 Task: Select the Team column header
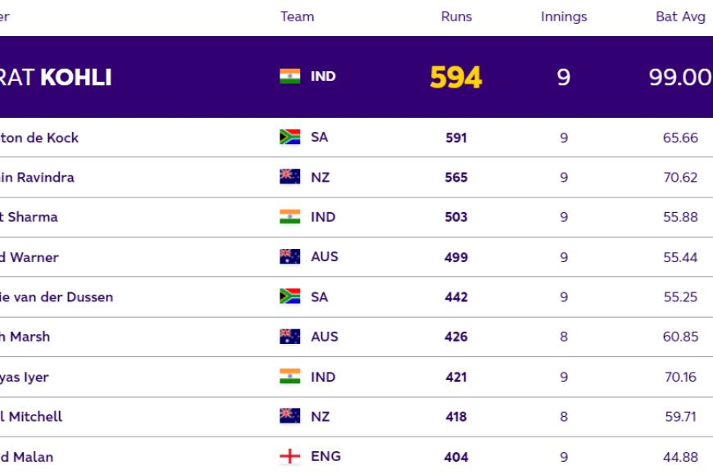[x=297, y=16]
